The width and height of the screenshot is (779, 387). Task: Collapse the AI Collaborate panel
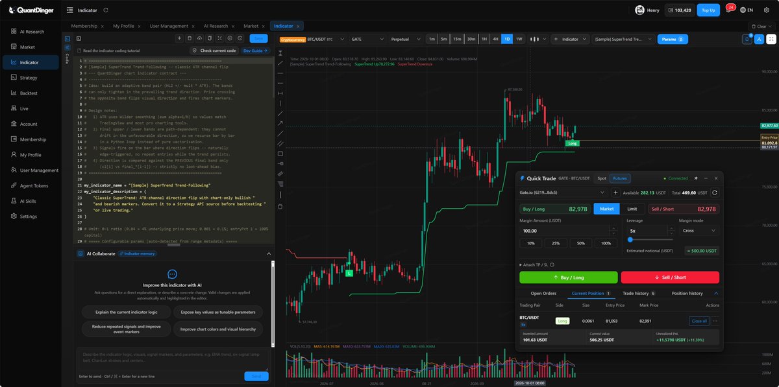coord(268,253)
